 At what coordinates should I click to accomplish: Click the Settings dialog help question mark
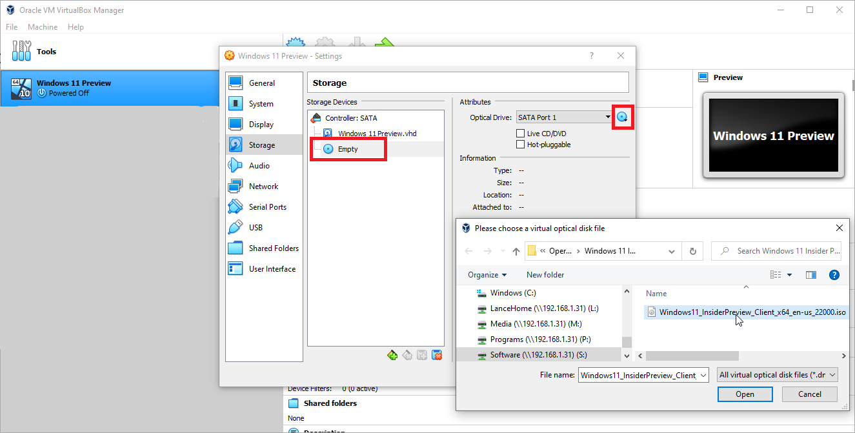pyautogui.click(x=592, y=56)
